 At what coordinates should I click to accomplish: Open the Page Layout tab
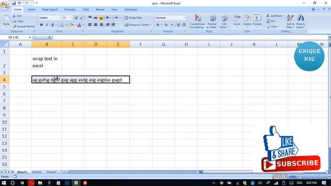50,9
